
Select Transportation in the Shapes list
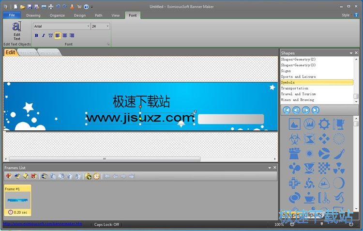[294, 89]
